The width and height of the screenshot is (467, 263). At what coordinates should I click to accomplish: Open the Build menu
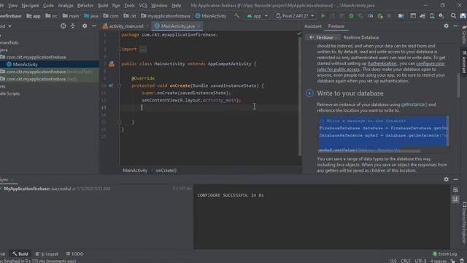pos(103,5)
